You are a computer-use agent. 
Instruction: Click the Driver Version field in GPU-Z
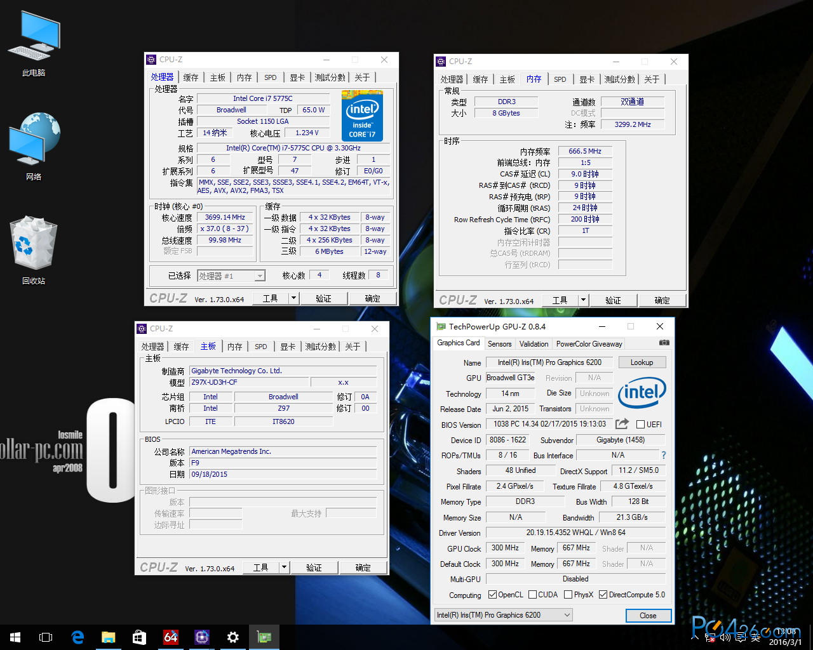pyautogui.click(x=575, y=533)
